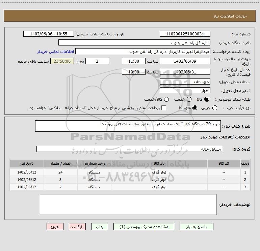Click the announcement date field 1402/06/06 - 10:55
Screen dimensions: 260x251
pos(49,34)
